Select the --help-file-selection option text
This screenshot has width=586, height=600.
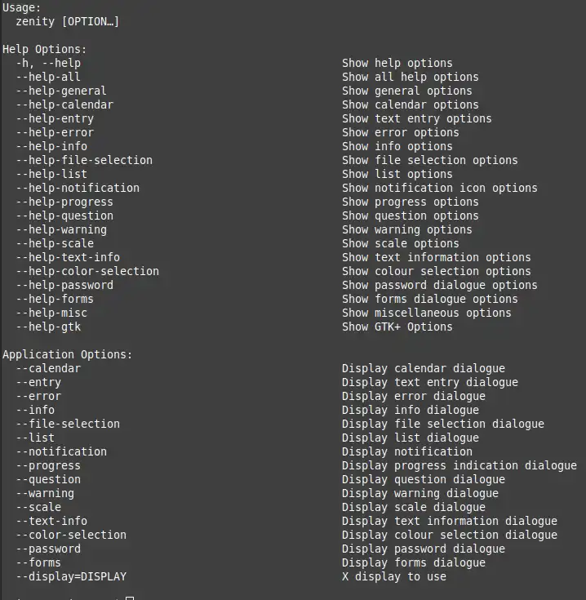(x=84, y=160)
